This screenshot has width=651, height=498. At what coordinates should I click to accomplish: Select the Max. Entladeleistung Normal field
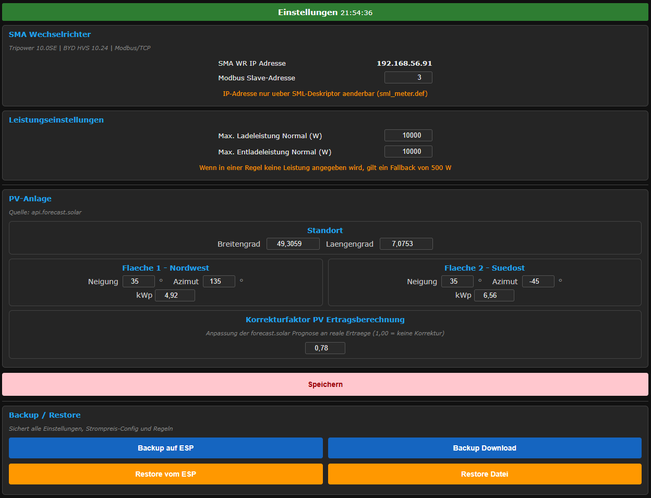click(x=408, y=152)
